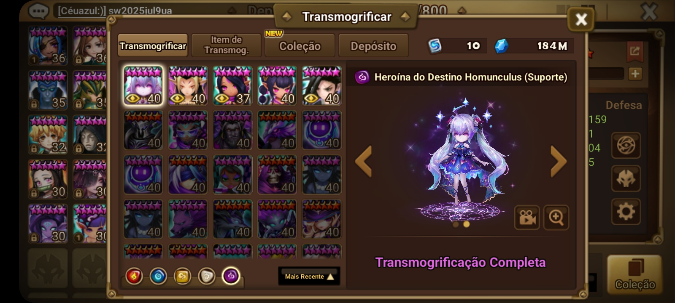Switch to the Depósito tab
Image resolution: width=675 pixels, height=303 pixels.
tap(373, 46)
